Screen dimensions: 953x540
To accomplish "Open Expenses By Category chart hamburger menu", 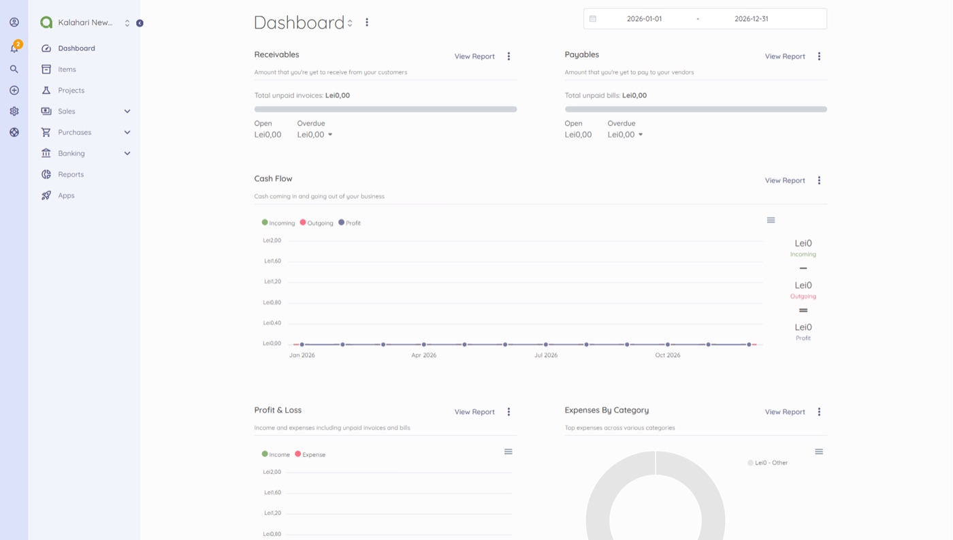I will (x=819, y=451).
